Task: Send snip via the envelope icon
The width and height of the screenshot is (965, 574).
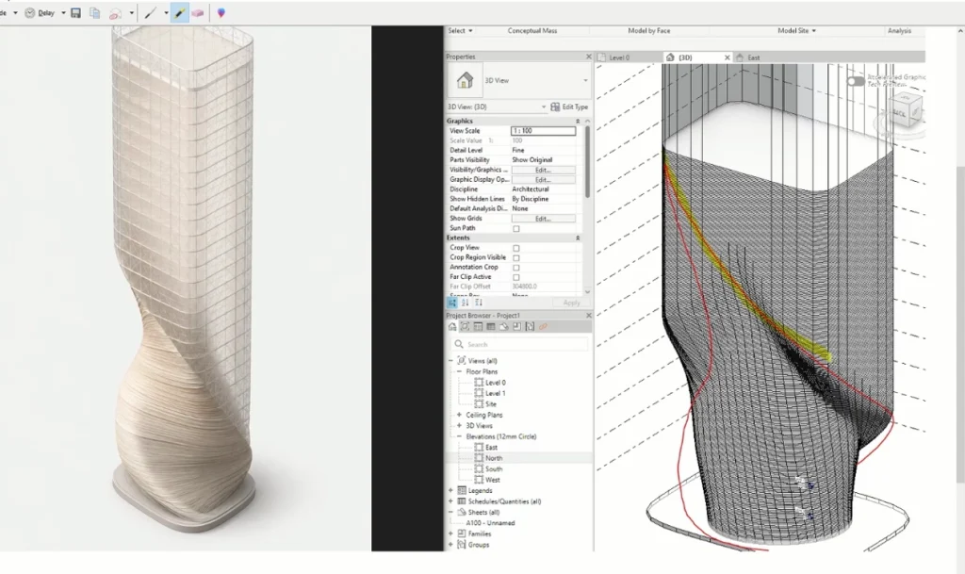Action: 115,13
